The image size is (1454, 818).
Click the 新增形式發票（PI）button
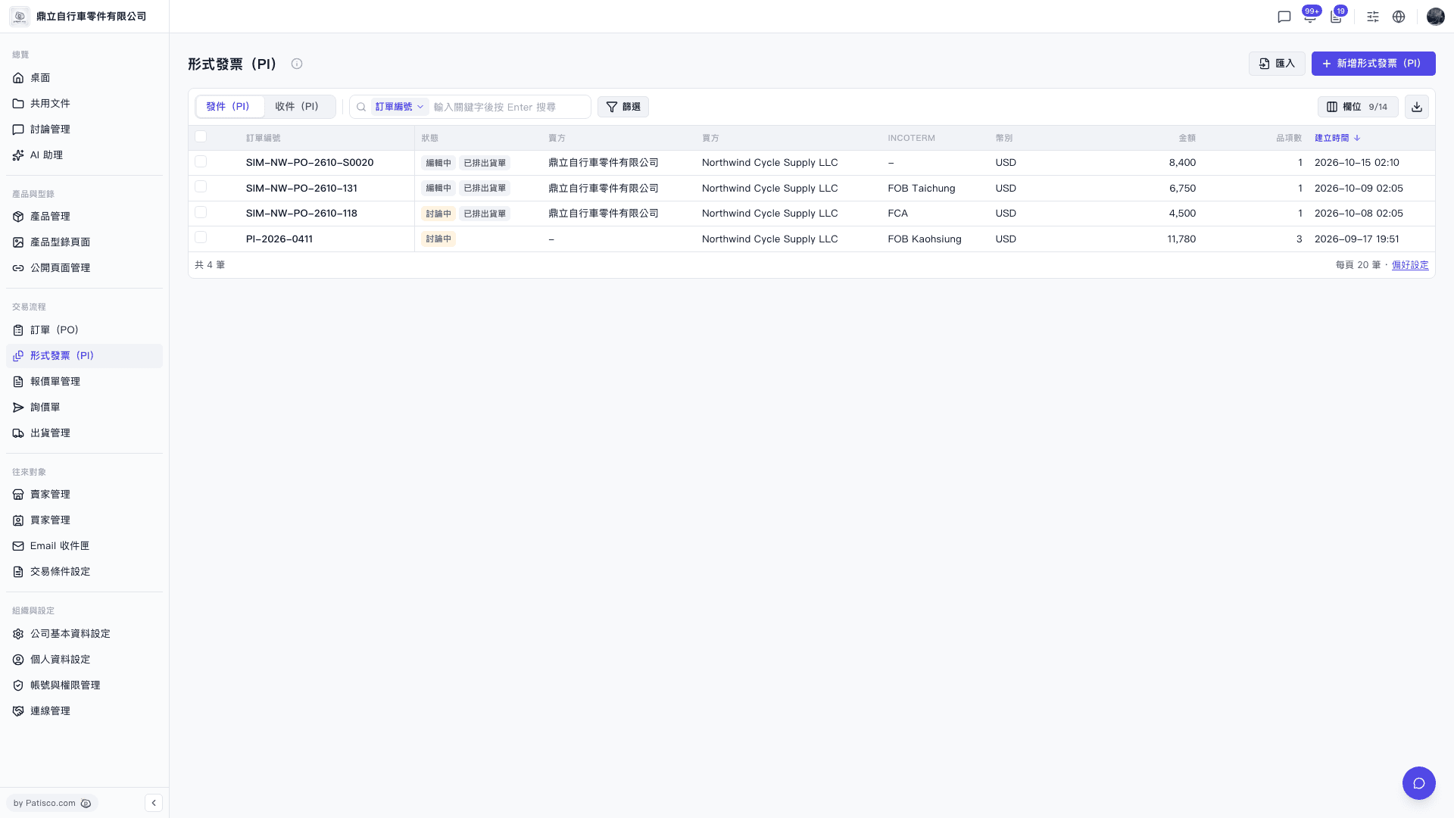(1373, 64)
